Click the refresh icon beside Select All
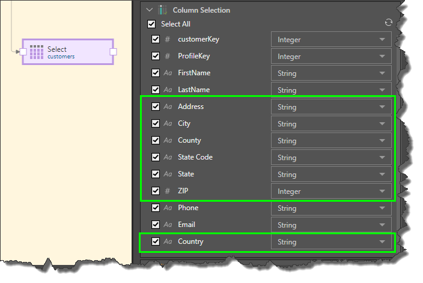The width and height of the screenshot is (423, 283). pyautogui.click(x=388, y=22)
